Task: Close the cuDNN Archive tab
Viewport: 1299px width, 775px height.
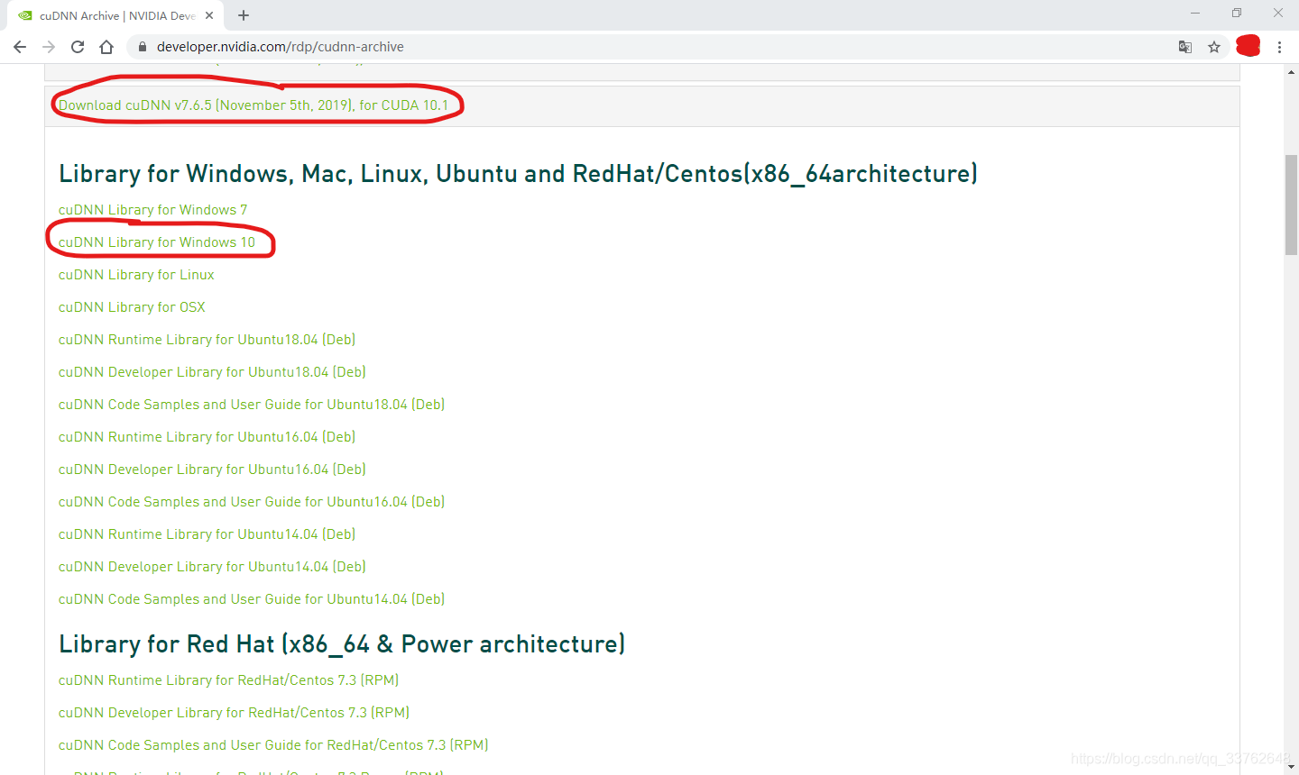Action: coord(209,15)
